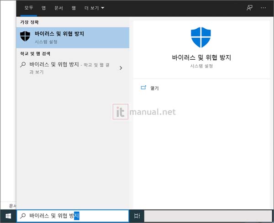Viewport: 274px width, 223px height.
Task: Click large blue shield icon in preview
Action: [201, 37]
